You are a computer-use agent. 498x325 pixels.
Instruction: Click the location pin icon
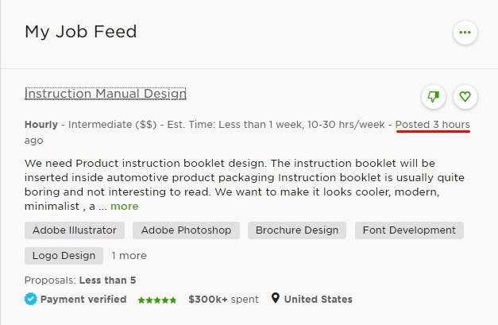276,299
